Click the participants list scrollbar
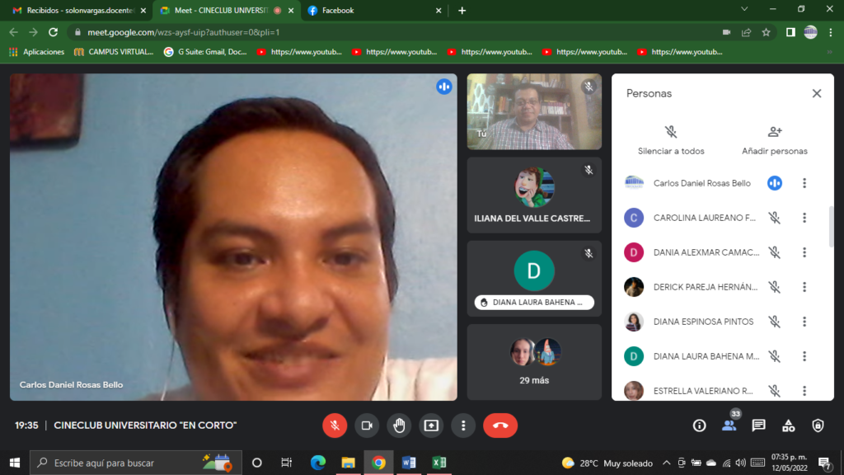The height and width of the screenshot is (475, 844). 831,227
